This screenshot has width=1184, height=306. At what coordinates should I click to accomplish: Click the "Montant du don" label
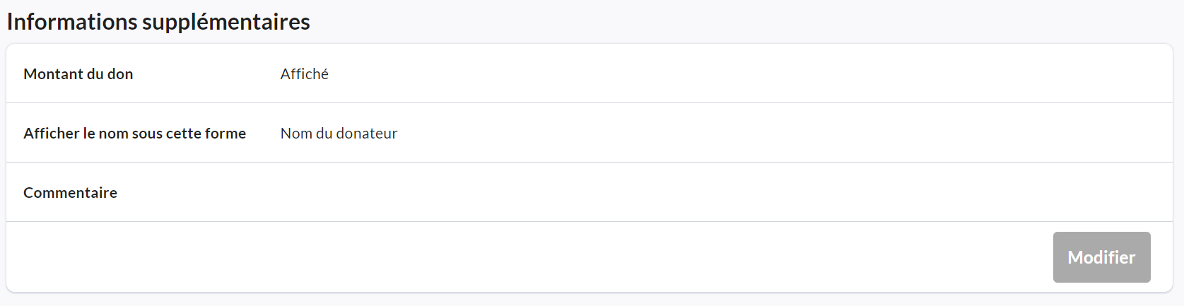(x=78, y=74)
